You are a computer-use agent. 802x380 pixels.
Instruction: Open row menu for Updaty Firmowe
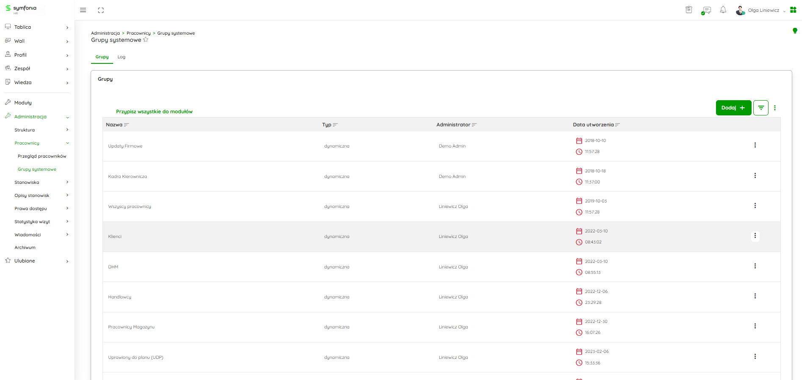coord(755,145)
